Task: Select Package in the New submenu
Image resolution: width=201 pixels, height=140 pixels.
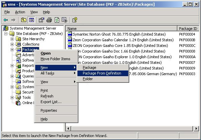Action: click(103, 68)
